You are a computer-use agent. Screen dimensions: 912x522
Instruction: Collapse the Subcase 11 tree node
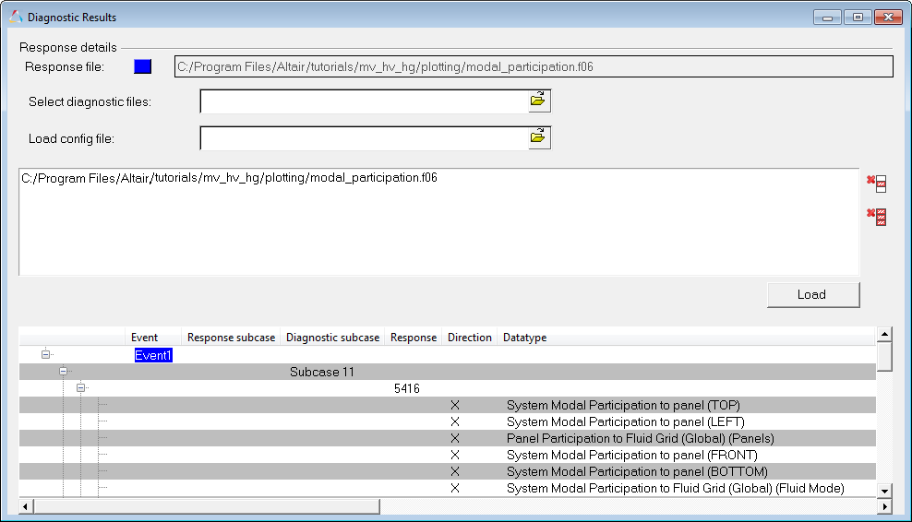tap(64, 372)
